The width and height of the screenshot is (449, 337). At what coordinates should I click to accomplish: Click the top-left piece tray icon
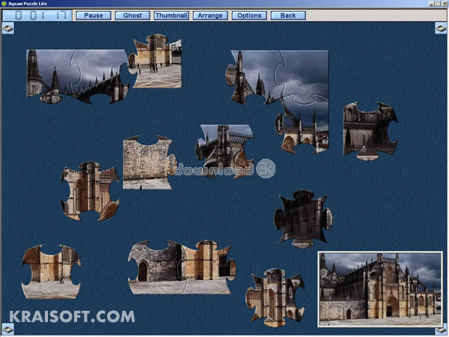tap(7, 28)
